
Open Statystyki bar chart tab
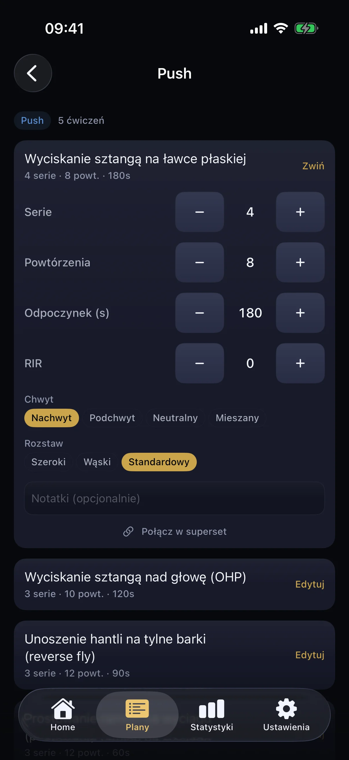click(212, 709)
